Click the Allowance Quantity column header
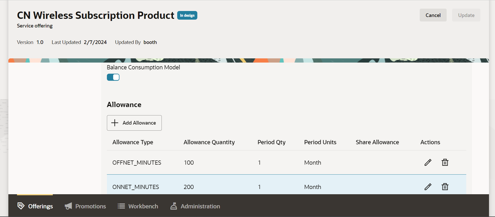 tap(209, 142)
